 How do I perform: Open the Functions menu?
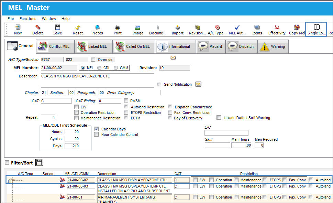tap(28, 19)
